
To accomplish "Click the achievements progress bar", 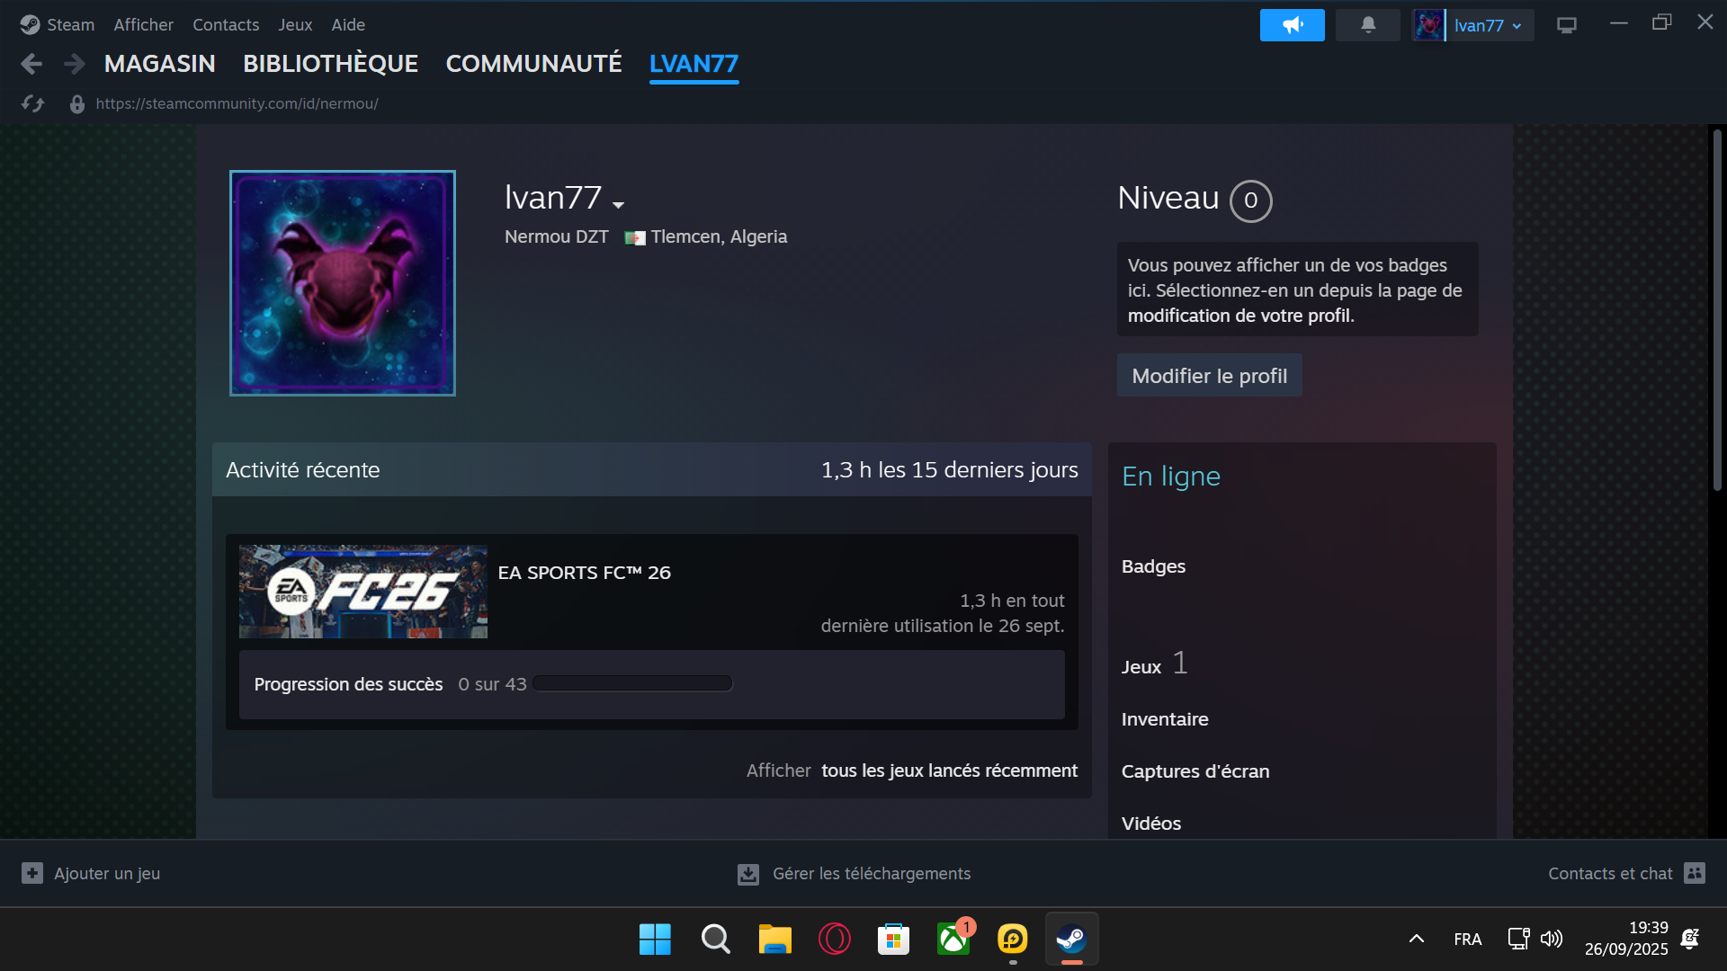I will [x=632, y=683].
